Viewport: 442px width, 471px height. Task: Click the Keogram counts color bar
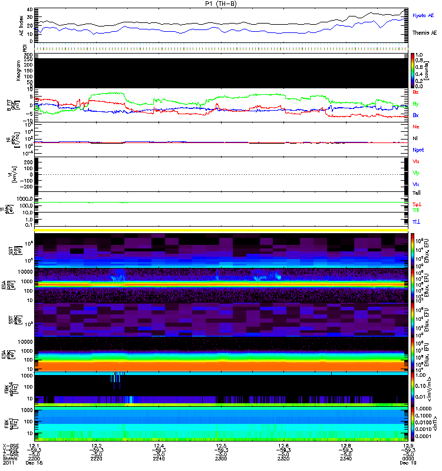pos(413,71)
